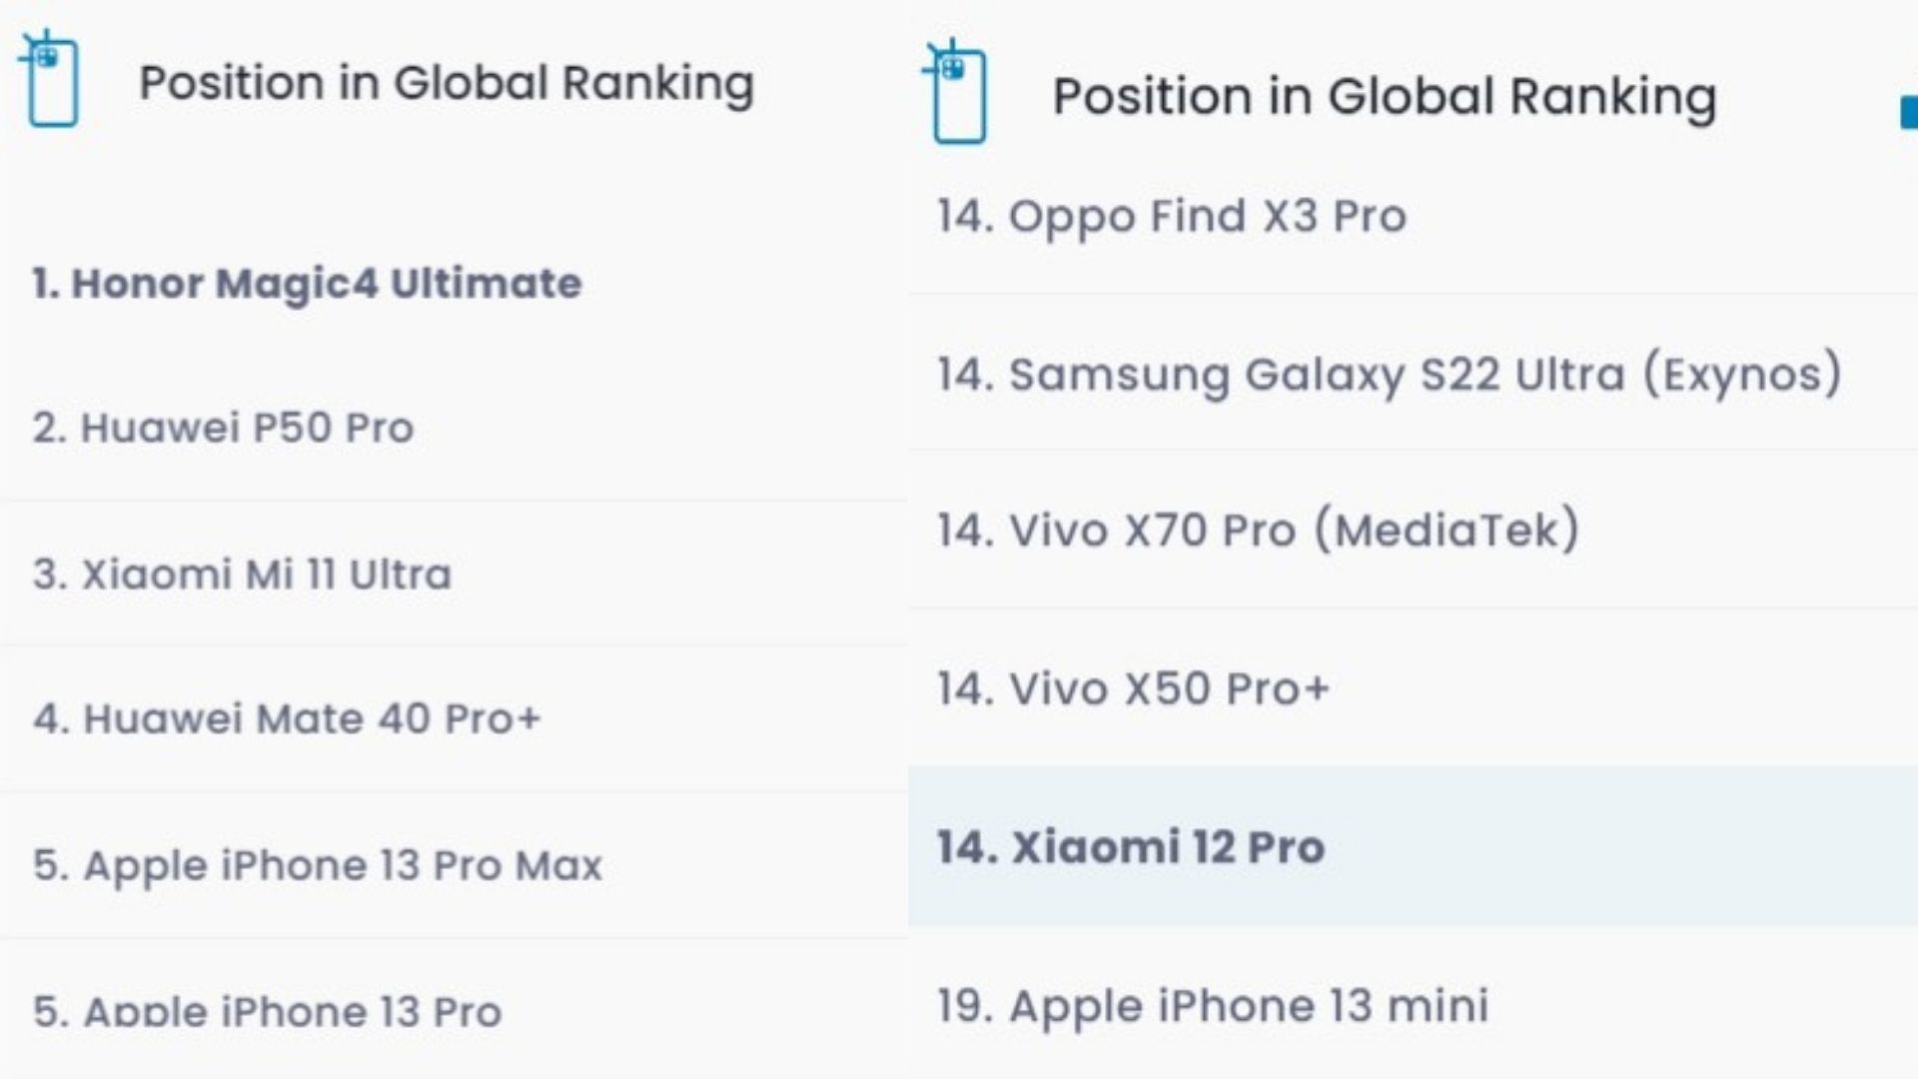Select Samsung Galaxy S22 Ultra (Exynos) row
The image size is (1918, 1079).
1413,373
